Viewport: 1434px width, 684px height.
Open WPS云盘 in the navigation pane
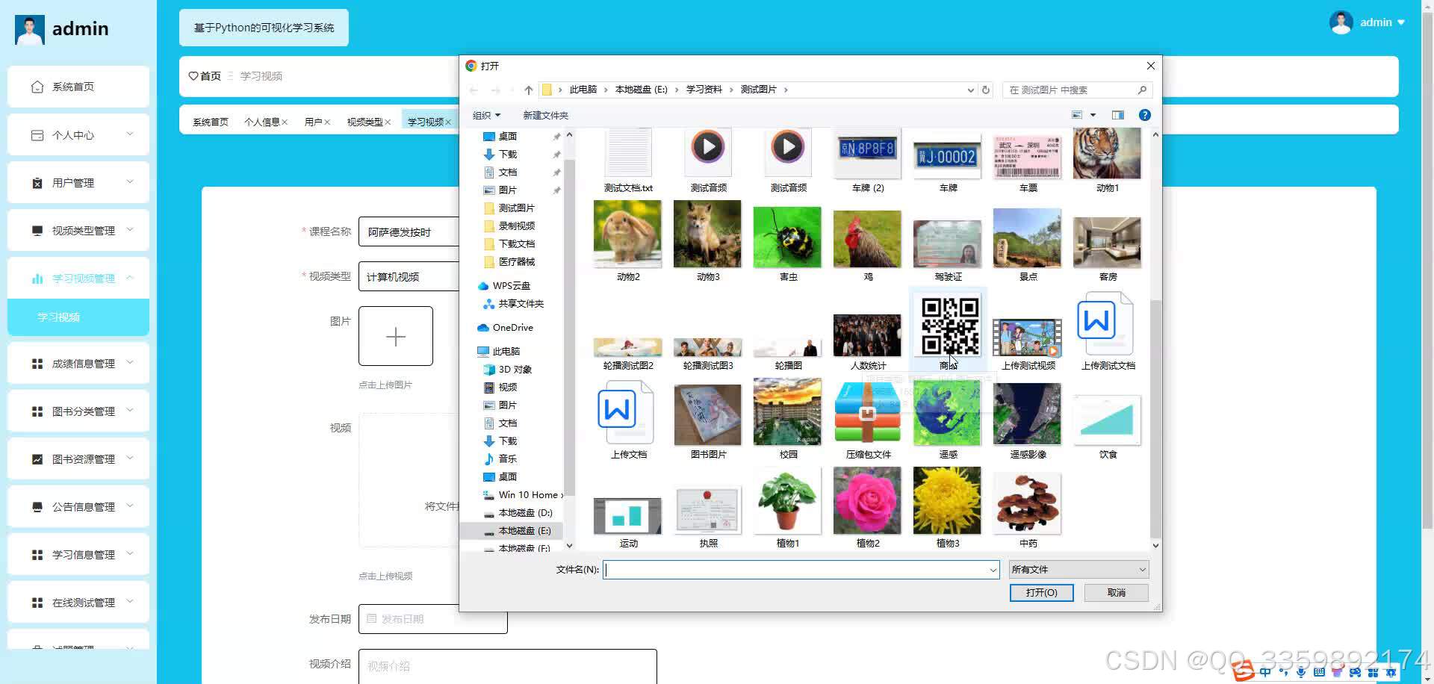pyautogui.click(x=511, y=286)
